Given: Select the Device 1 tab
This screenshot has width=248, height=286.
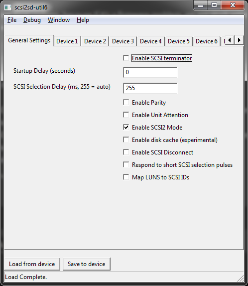Looking at the screenshot, I should point(67,41).
